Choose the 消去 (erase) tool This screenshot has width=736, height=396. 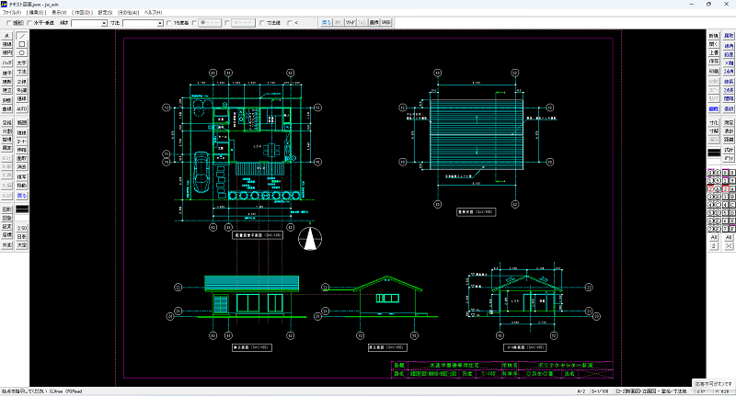[x=21, y=167]
